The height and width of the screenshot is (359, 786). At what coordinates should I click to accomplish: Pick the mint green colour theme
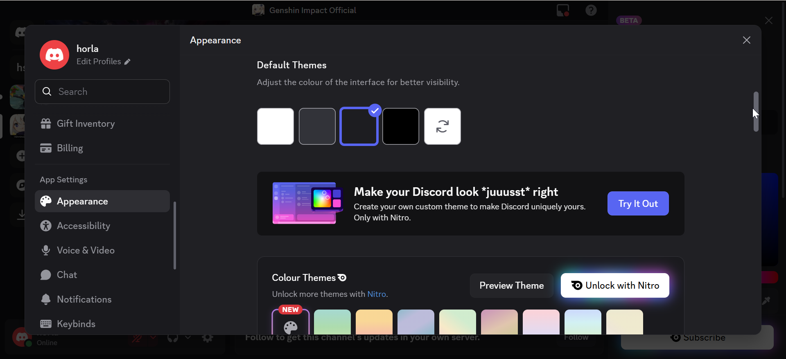point(332,322)
